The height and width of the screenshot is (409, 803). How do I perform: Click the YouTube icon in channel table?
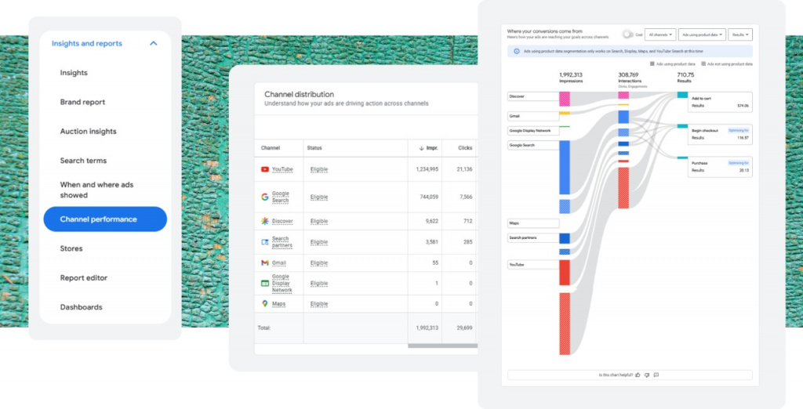click(265, 169)
